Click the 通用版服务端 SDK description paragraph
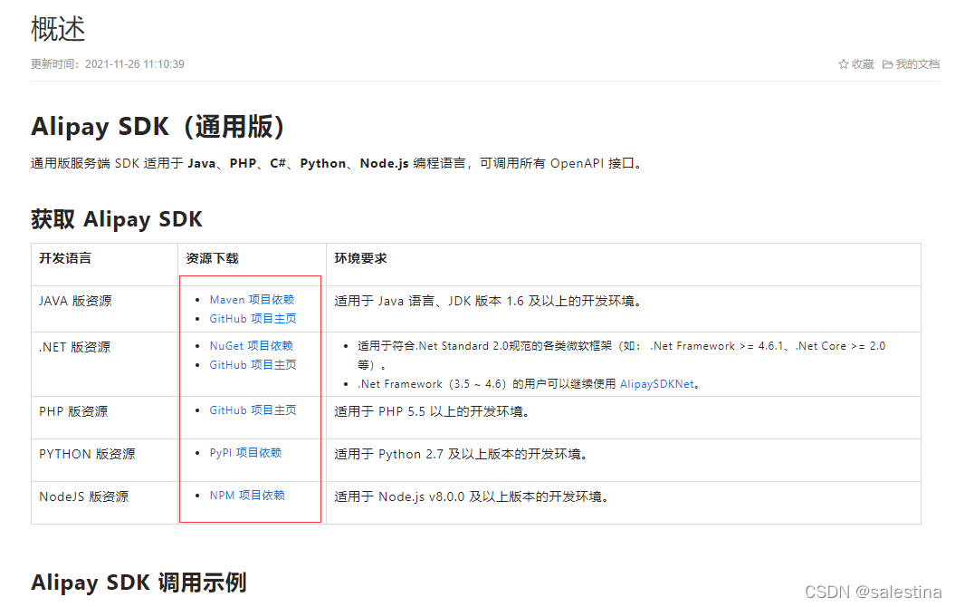The height and width of the screenshot is (607, 955). pos(337,163)
